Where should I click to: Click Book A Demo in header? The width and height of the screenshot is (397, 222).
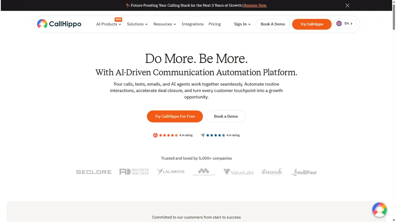point(273,24)
